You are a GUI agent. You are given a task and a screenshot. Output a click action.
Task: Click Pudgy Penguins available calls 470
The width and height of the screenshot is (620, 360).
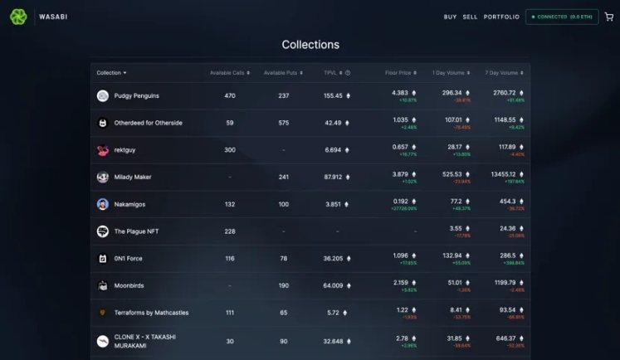tap(230, 95)
